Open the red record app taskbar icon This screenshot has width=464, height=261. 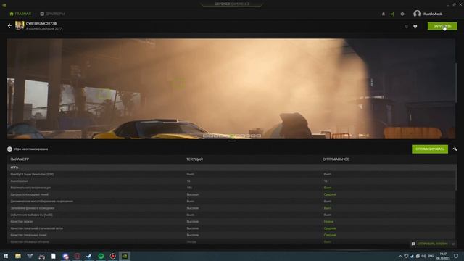tap(113, 256)
